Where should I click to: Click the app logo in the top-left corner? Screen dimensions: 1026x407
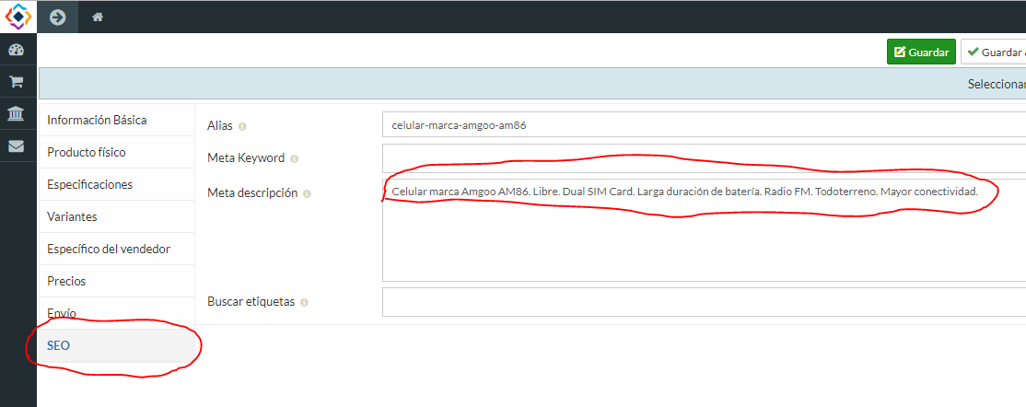(17, 17)
